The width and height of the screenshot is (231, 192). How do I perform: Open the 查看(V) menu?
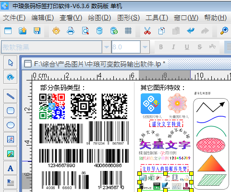pos(71,18)
